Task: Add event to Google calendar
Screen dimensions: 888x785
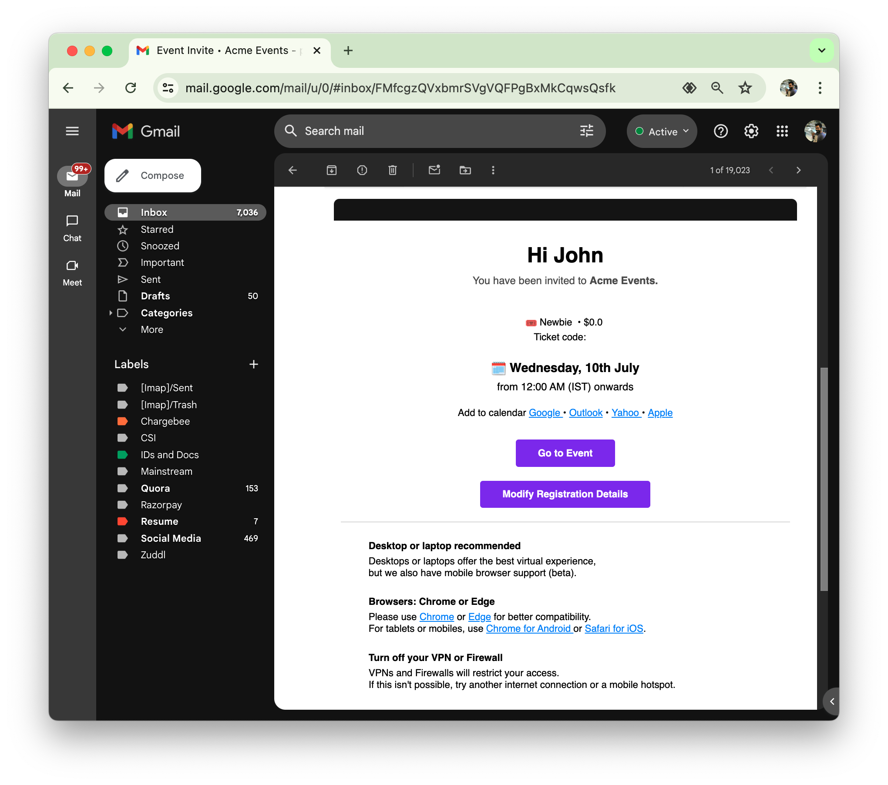Action: [x=544, y=413]
